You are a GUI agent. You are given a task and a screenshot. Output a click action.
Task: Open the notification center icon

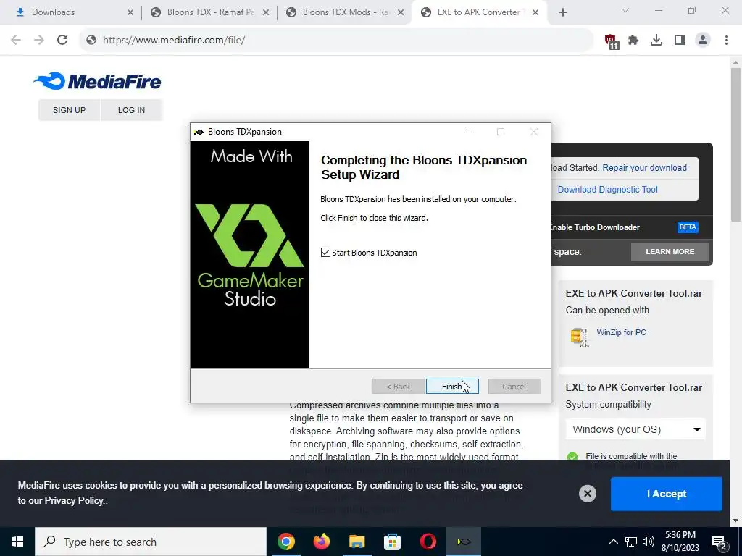pyautogui.click(x=720, y=543)
